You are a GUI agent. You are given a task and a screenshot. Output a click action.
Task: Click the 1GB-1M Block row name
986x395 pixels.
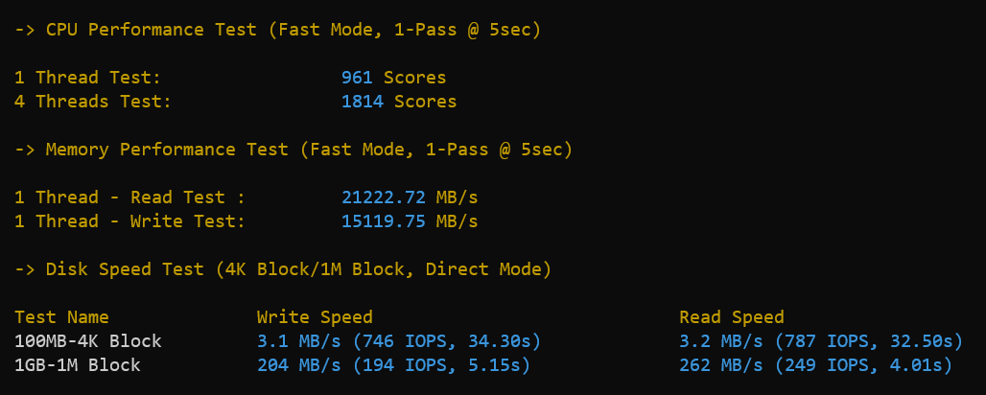(78, 365)
